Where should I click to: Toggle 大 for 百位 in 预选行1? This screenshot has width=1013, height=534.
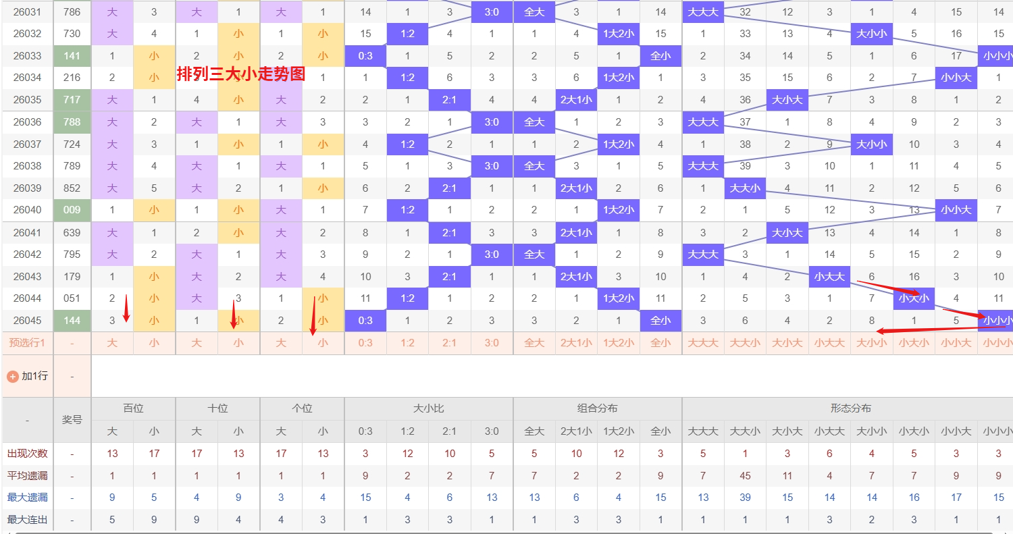112,343
